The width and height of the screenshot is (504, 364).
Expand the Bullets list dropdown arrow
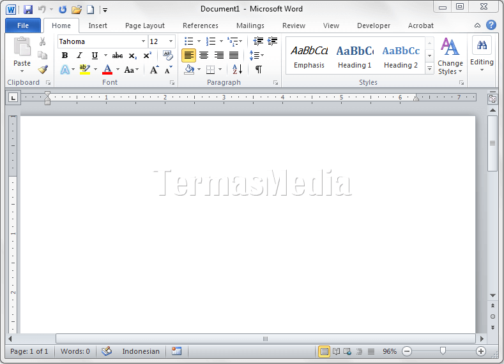(199, 41)
